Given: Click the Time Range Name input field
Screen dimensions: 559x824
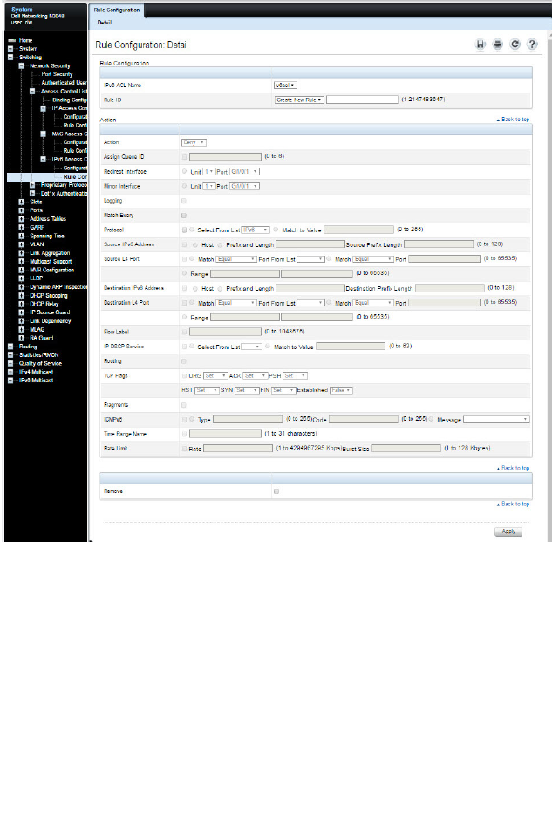Looking at the screenshot, I should click(x=225, y=434).
